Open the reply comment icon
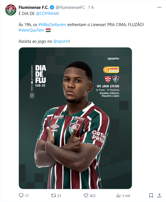 (21, 195)
